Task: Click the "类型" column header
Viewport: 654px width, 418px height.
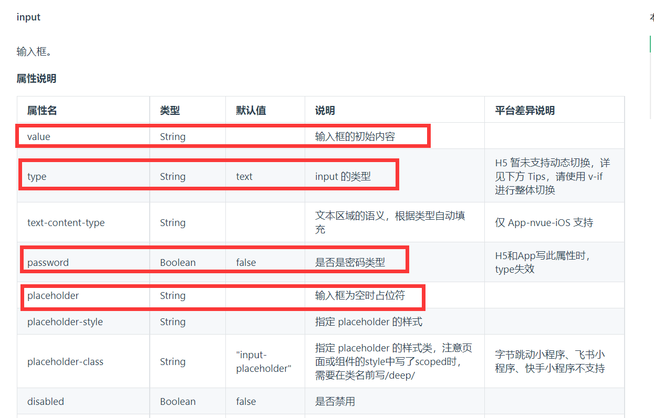Action: pyautogui.click(x=170, y=110)
